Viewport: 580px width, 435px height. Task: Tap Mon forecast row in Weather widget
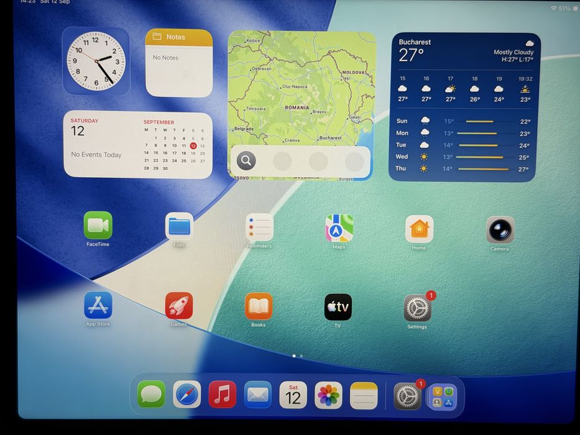pyautogui.click(x=463, y=133)
